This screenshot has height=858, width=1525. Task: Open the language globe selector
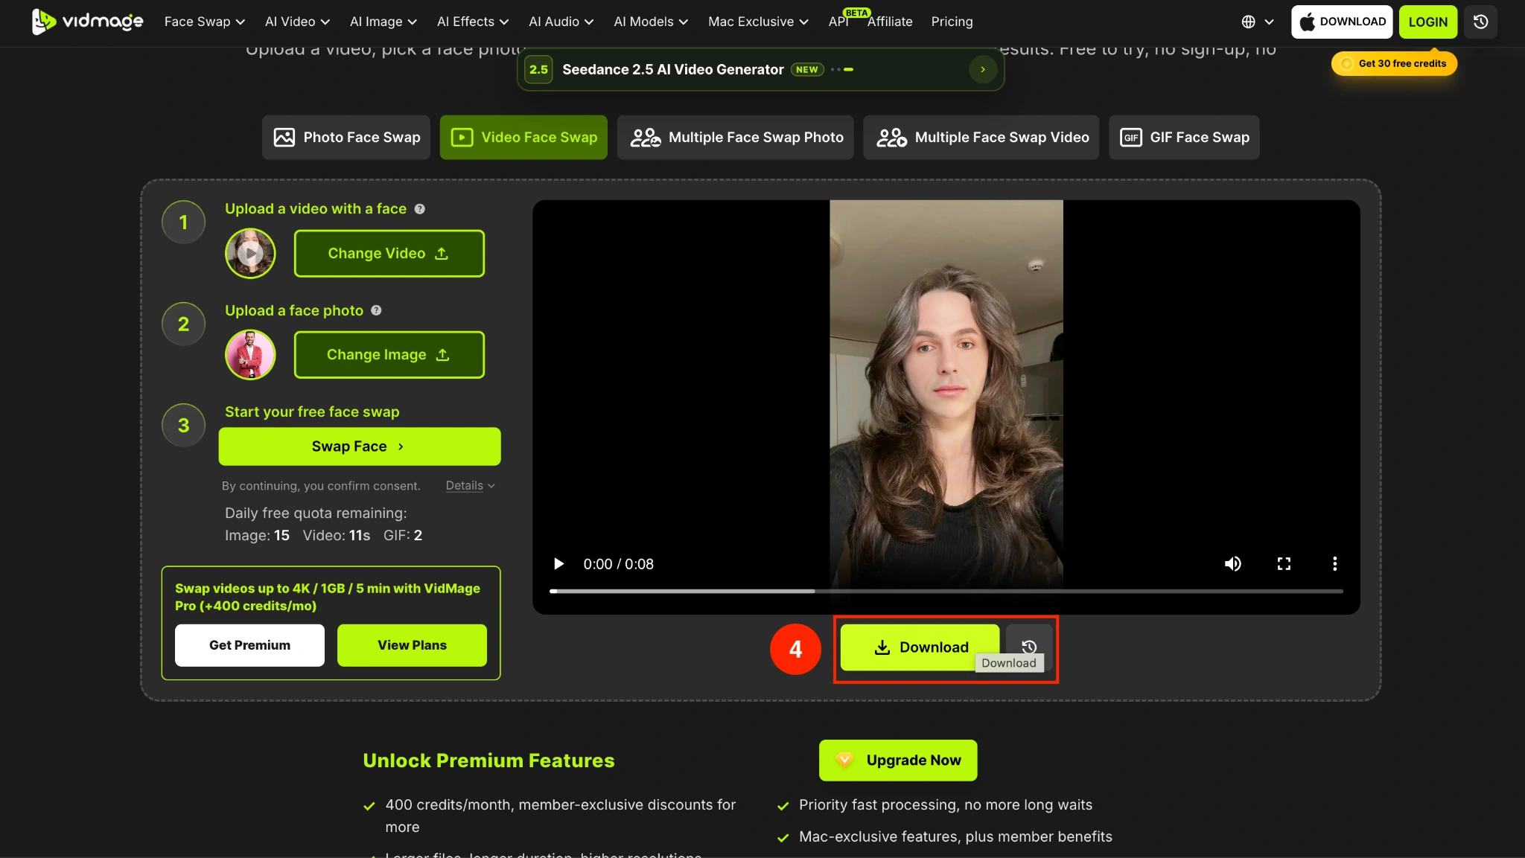pos(1258,22)
